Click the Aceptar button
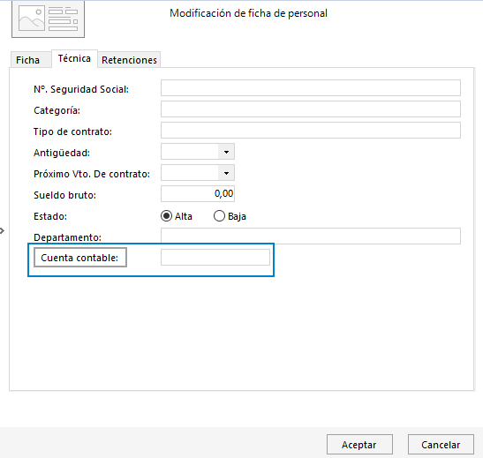Screen dimensions: 483x458 [359, 445]
